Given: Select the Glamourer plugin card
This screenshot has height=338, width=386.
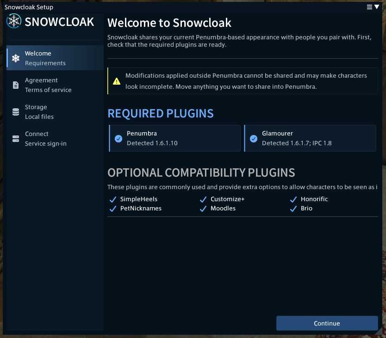Looking at the screenshot, I should click(310, 138).
